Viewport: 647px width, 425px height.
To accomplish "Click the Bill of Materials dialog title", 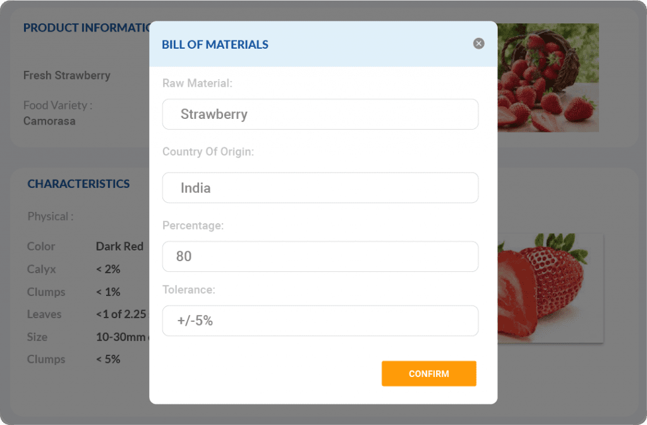I will (x=215, y=44).
